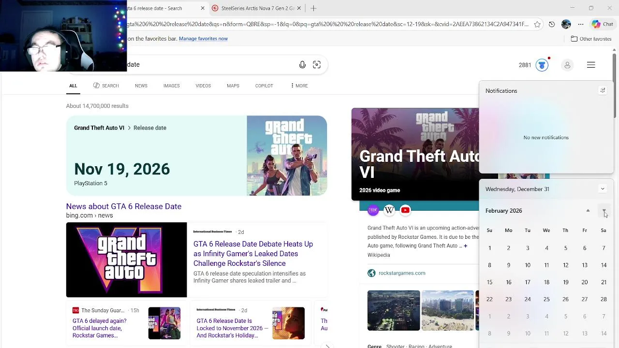This screenshot has width=619, height=348.
Task: Open the COPILOT tab
Action: (264, 86)
